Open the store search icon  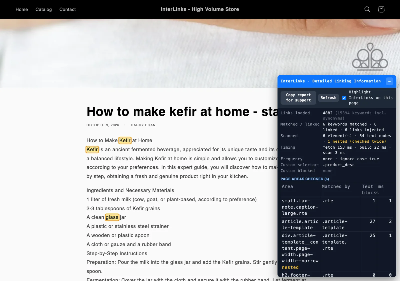367,9
